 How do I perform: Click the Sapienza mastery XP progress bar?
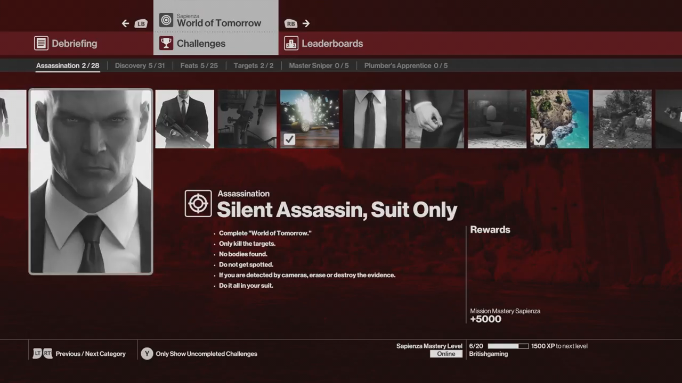coord(508,346)
